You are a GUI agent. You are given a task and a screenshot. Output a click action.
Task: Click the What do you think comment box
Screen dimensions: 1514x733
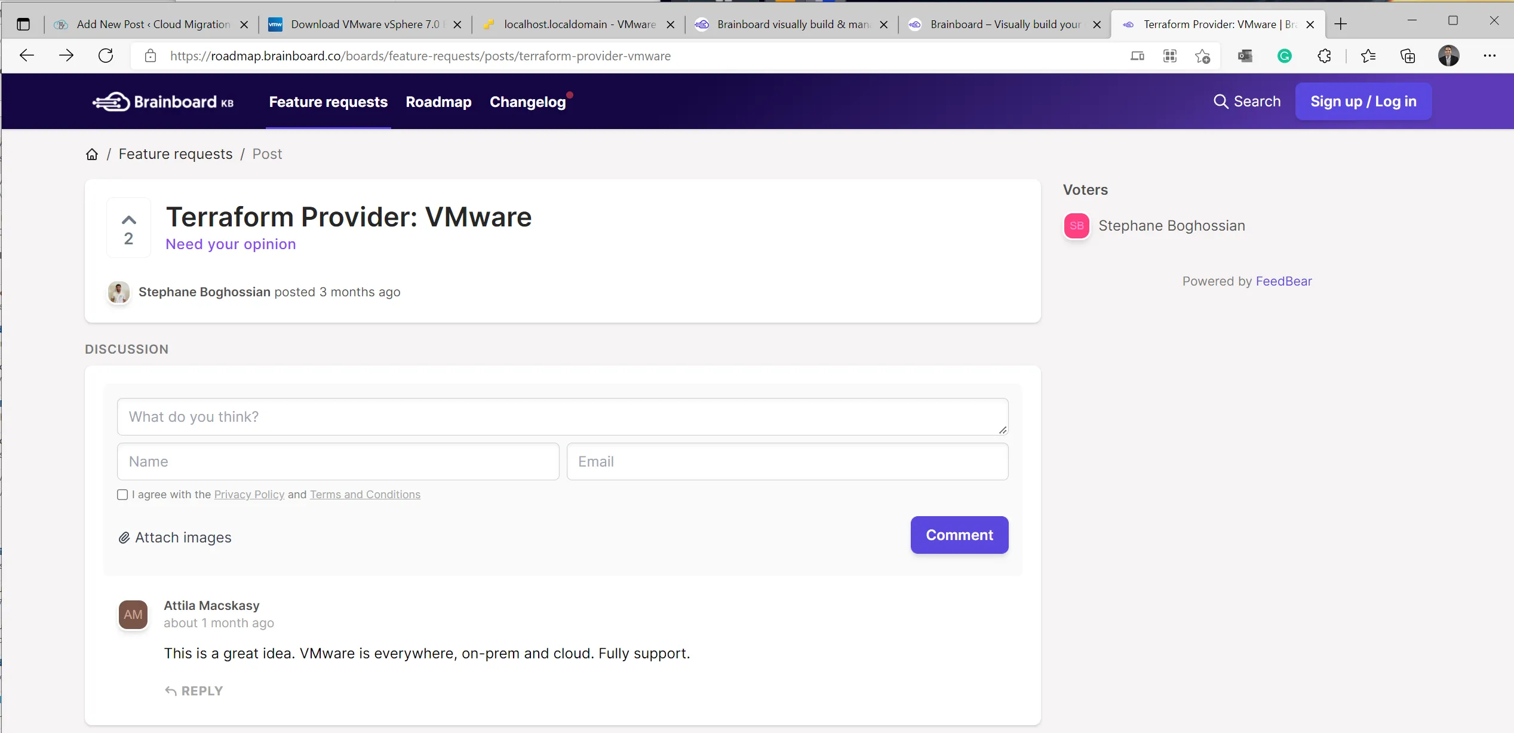click(563, 417)
